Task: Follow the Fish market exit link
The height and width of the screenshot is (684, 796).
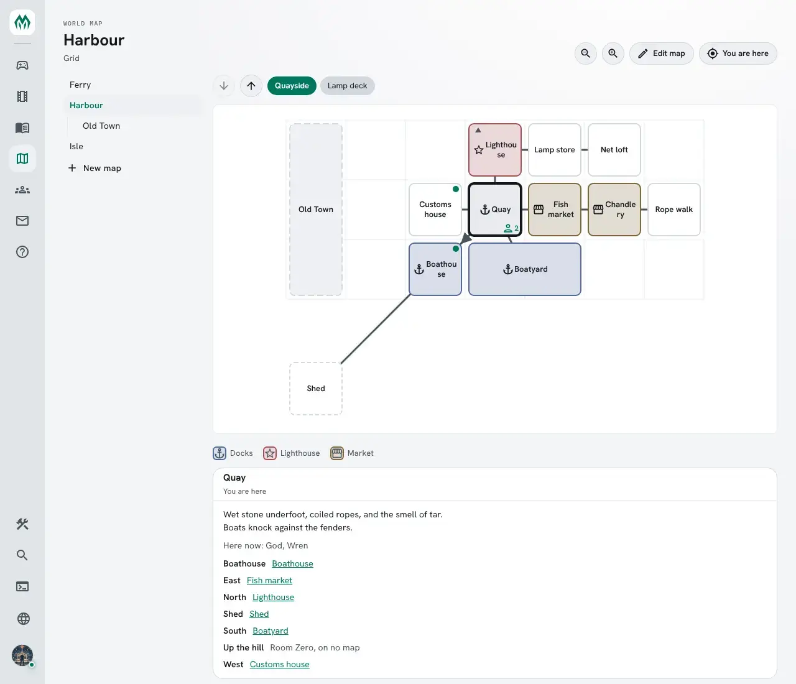Action: [x=269, y=580]
